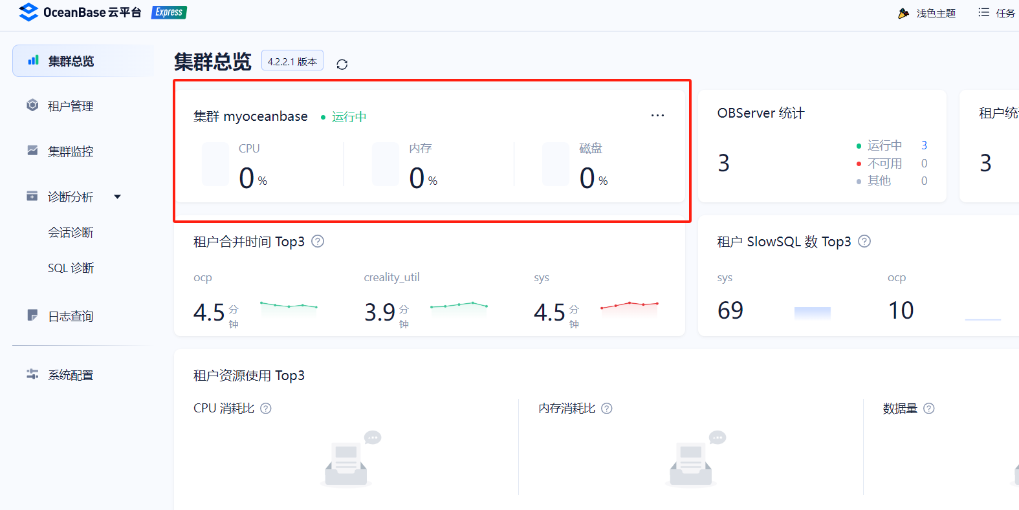Screen dimensions: 1019x510
Task: Click the tenant management hexagon icon
Action: coord(32,105)
